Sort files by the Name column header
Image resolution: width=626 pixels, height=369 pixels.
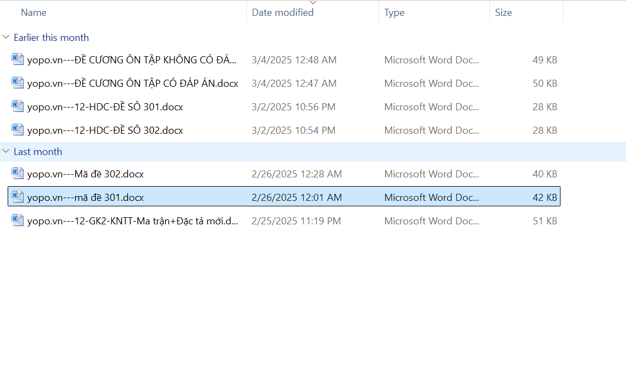click(33, 13)
